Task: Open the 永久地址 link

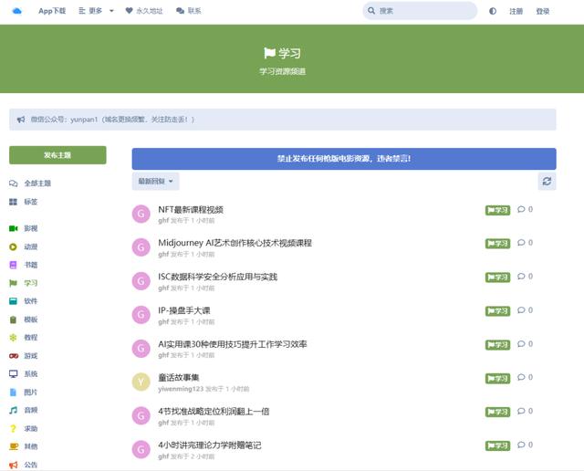Action: point(144,11)
